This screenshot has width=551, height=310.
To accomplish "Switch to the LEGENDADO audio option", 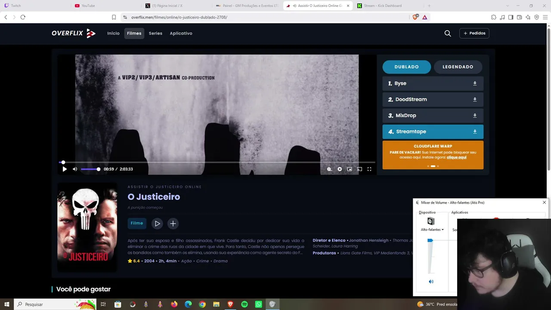I will click(x=458, y=67).
